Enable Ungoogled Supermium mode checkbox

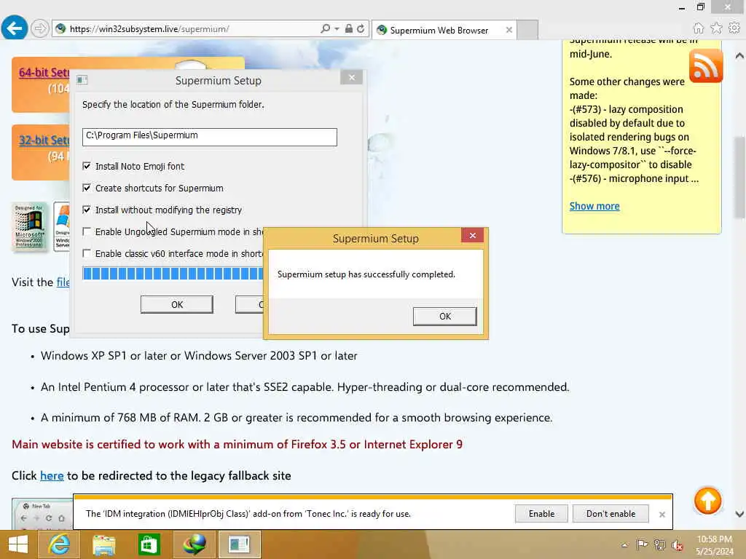coord(87,231)
